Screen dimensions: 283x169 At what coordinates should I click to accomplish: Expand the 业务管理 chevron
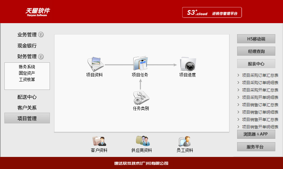41,35
